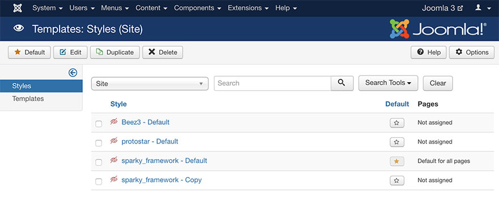Click preview eye icon for Beez3 - Default
Viewport: 499px width, 207px height.
pos(114,122)
